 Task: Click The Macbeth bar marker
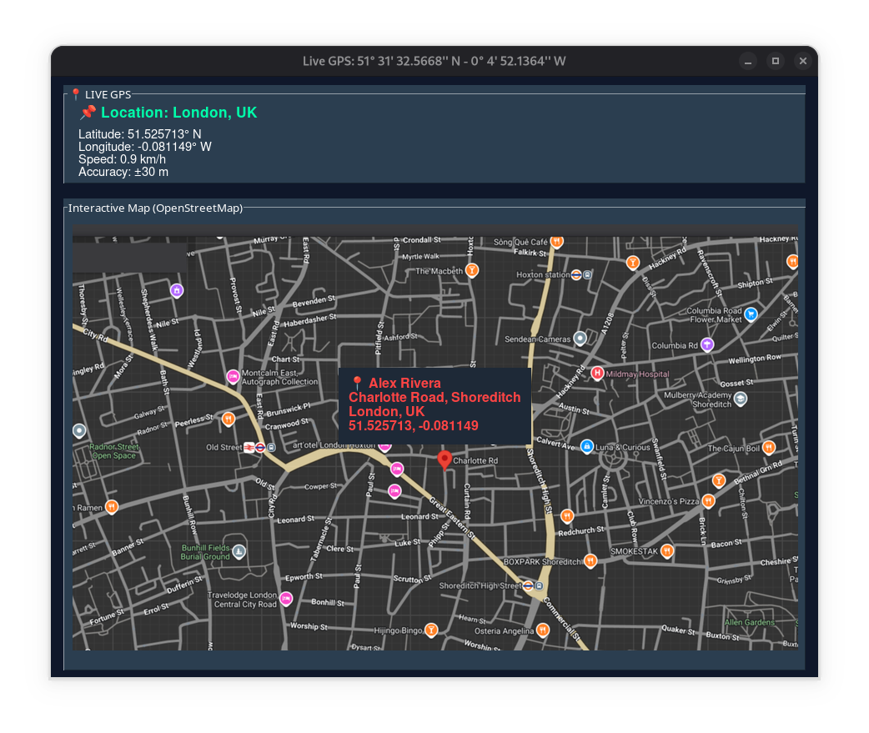tap(472, 270)
